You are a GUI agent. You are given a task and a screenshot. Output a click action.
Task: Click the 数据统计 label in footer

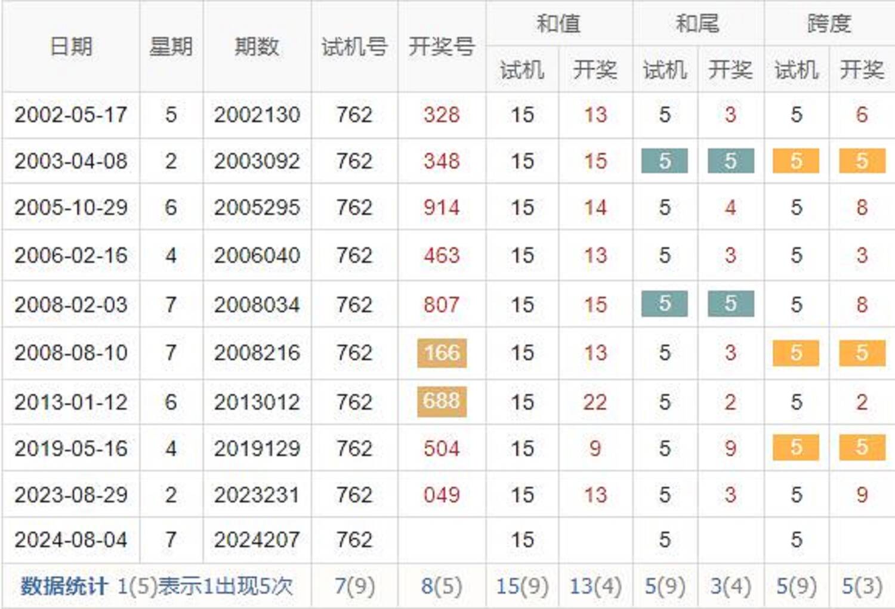64,586
